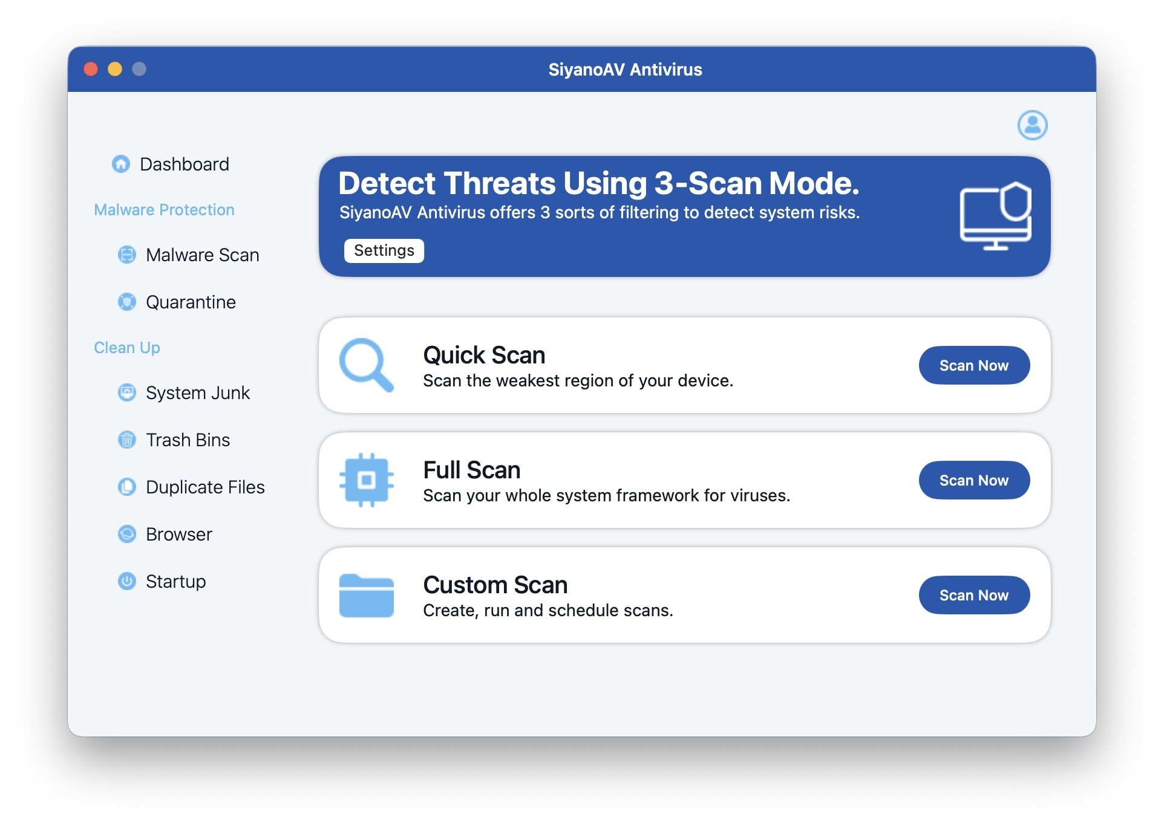Launch Custom Scan via its Scan Now button

pos(973,594)
